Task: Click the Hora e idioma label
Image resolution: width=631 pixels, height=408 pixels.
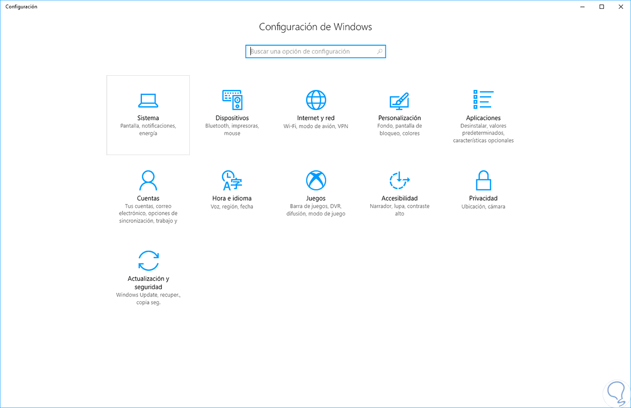Action: [x=232, y=198]
